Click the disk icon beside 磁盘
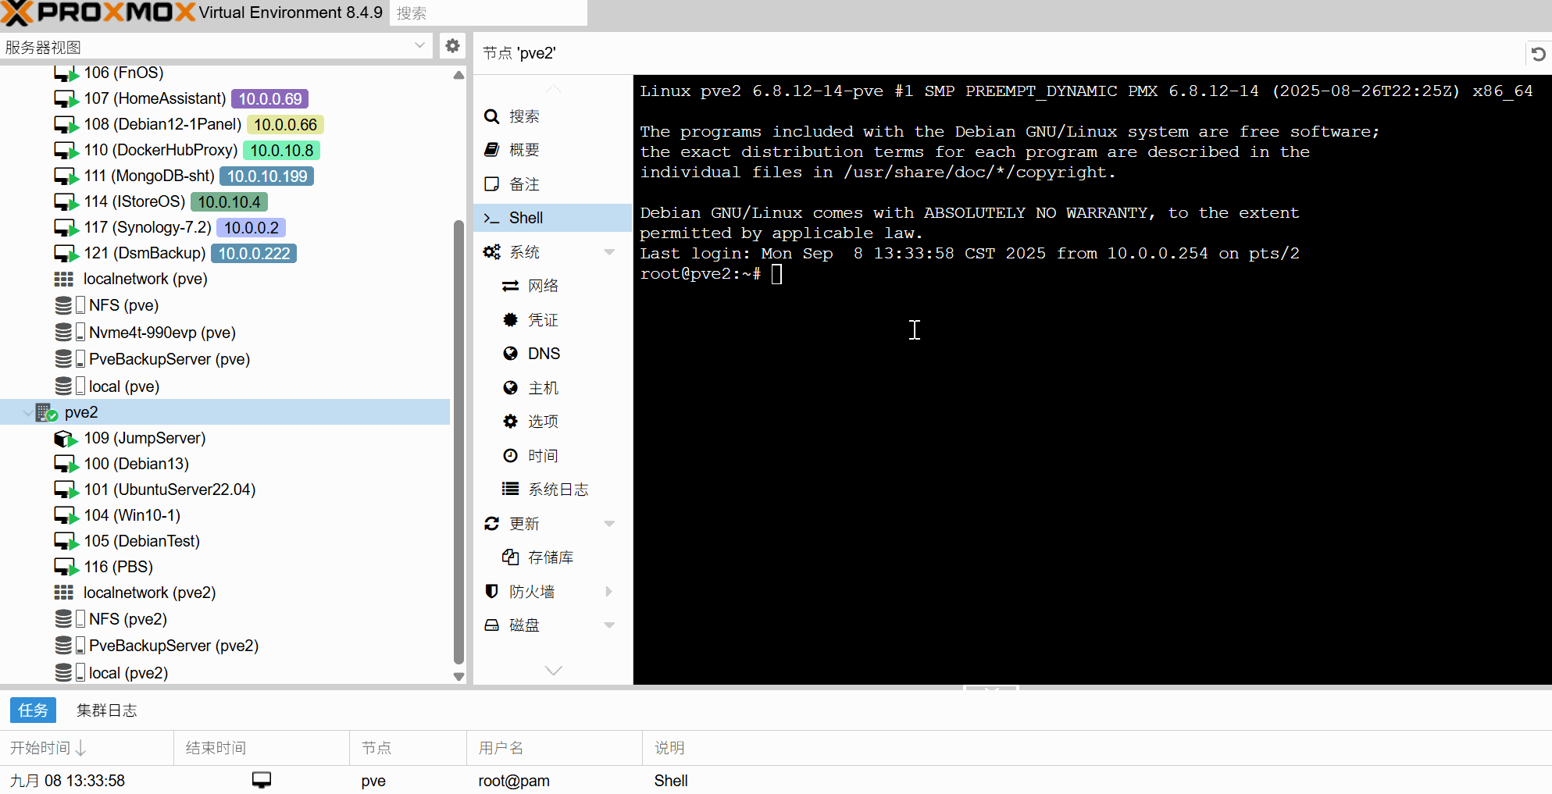The image size is (1552, 794). 491,625
